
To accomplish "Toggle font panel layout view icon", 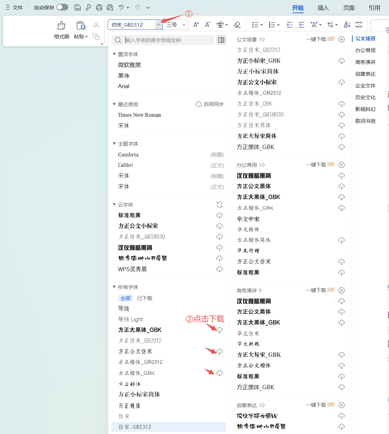I will coord(221,40).
